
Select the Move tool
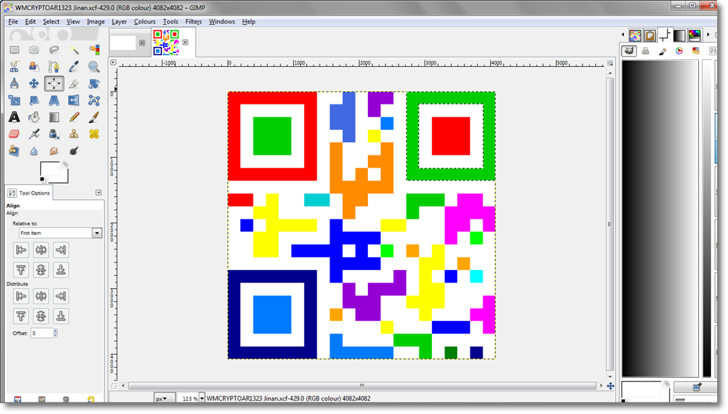[x=34, y=83]
